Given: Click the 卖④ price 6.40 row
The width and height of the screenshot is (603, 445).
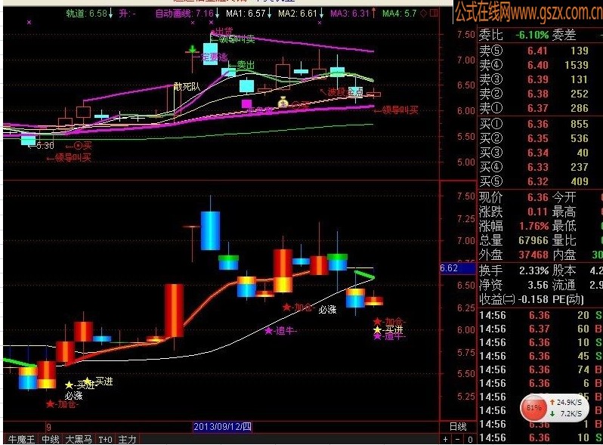Looking at the screenshot, I should [534, 65].
